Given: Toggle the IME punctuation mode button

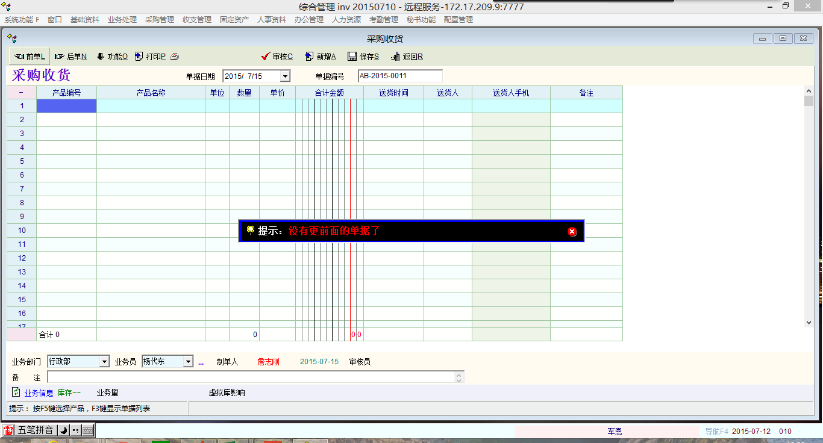Looking at the screenshot, I should pyautogui.click(x=75, y=430).
